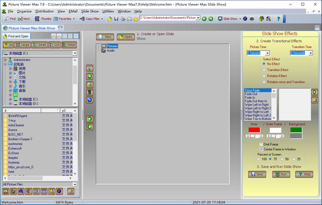Click the printer icon in toolbar

[x=123, y=19]
